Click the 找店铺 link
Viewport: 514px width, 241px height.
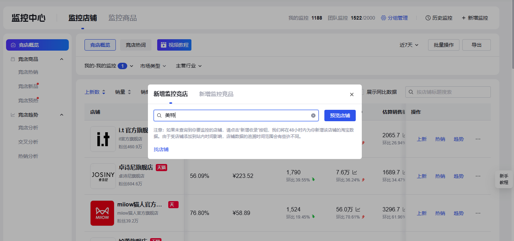click(x=161, y=149)
